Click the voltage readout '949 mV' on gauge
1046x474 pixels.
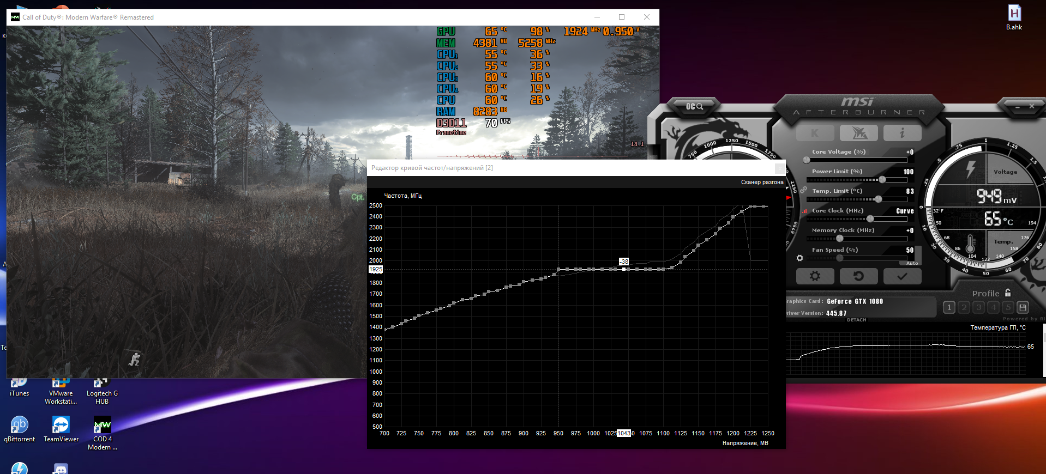point(996,196)
